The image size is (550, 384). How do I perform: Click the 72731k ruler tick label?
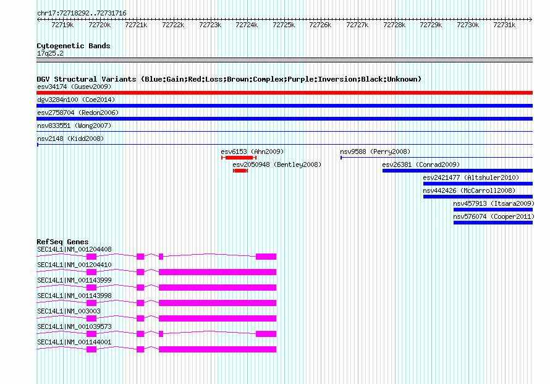click(x=504, y=25)
